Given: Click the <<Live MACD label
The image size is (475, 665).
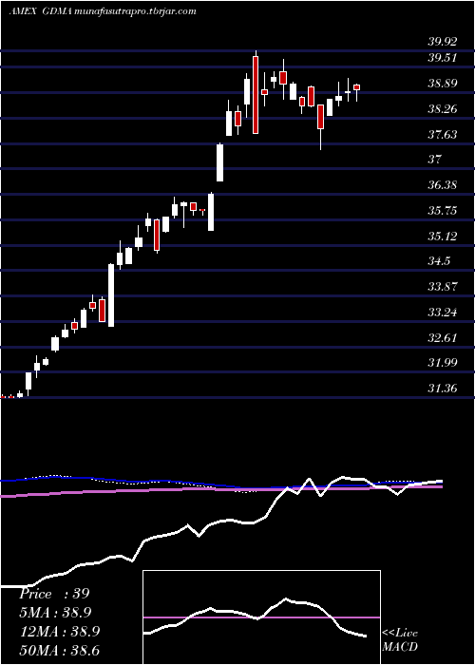Looking at the screenshot, I should (400, 640).
